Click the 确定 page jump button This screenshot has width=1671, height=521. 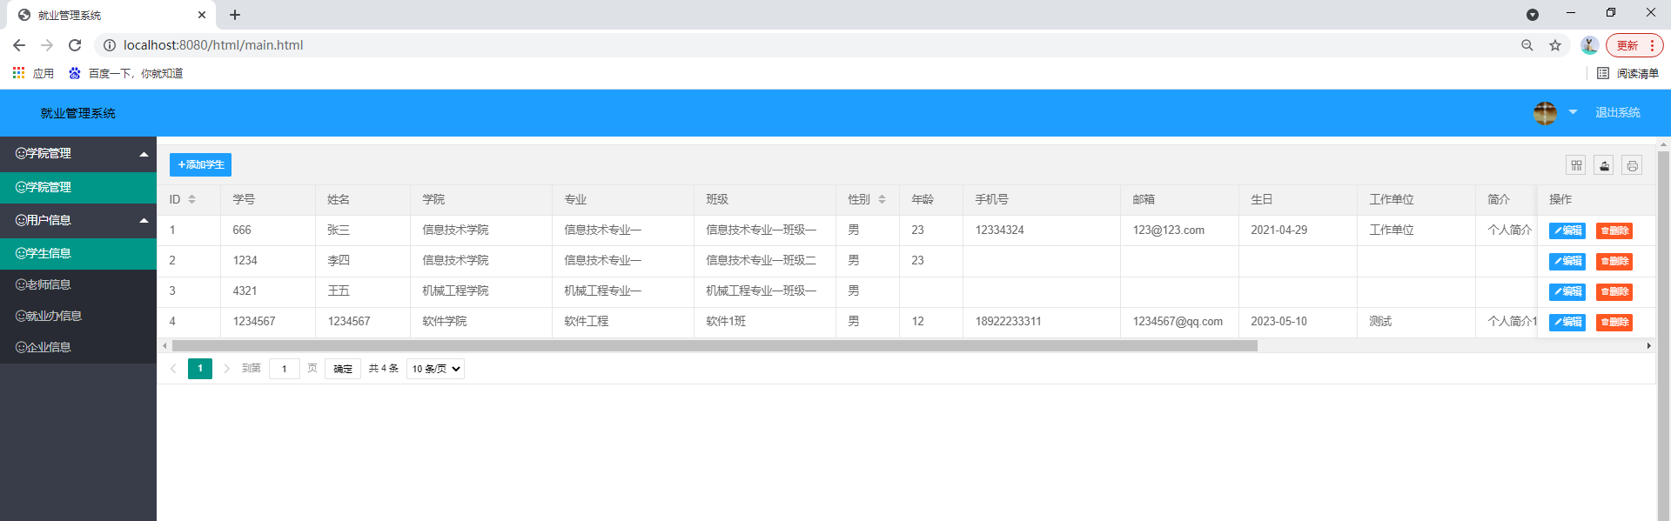coord(343,369)
